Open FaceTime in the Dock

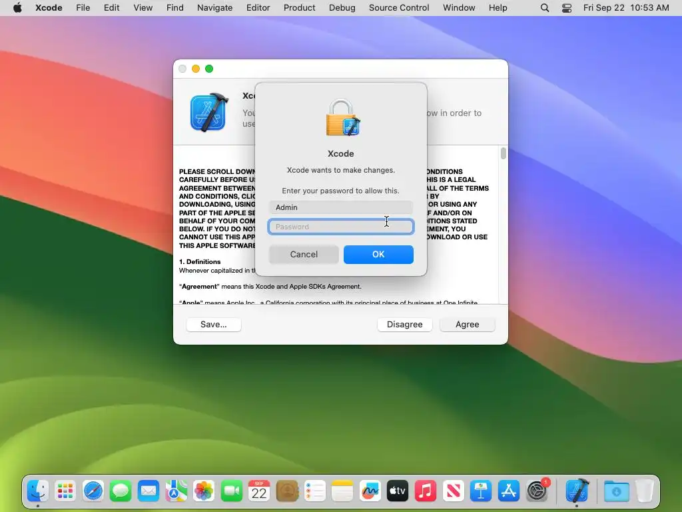coord(231,491)
